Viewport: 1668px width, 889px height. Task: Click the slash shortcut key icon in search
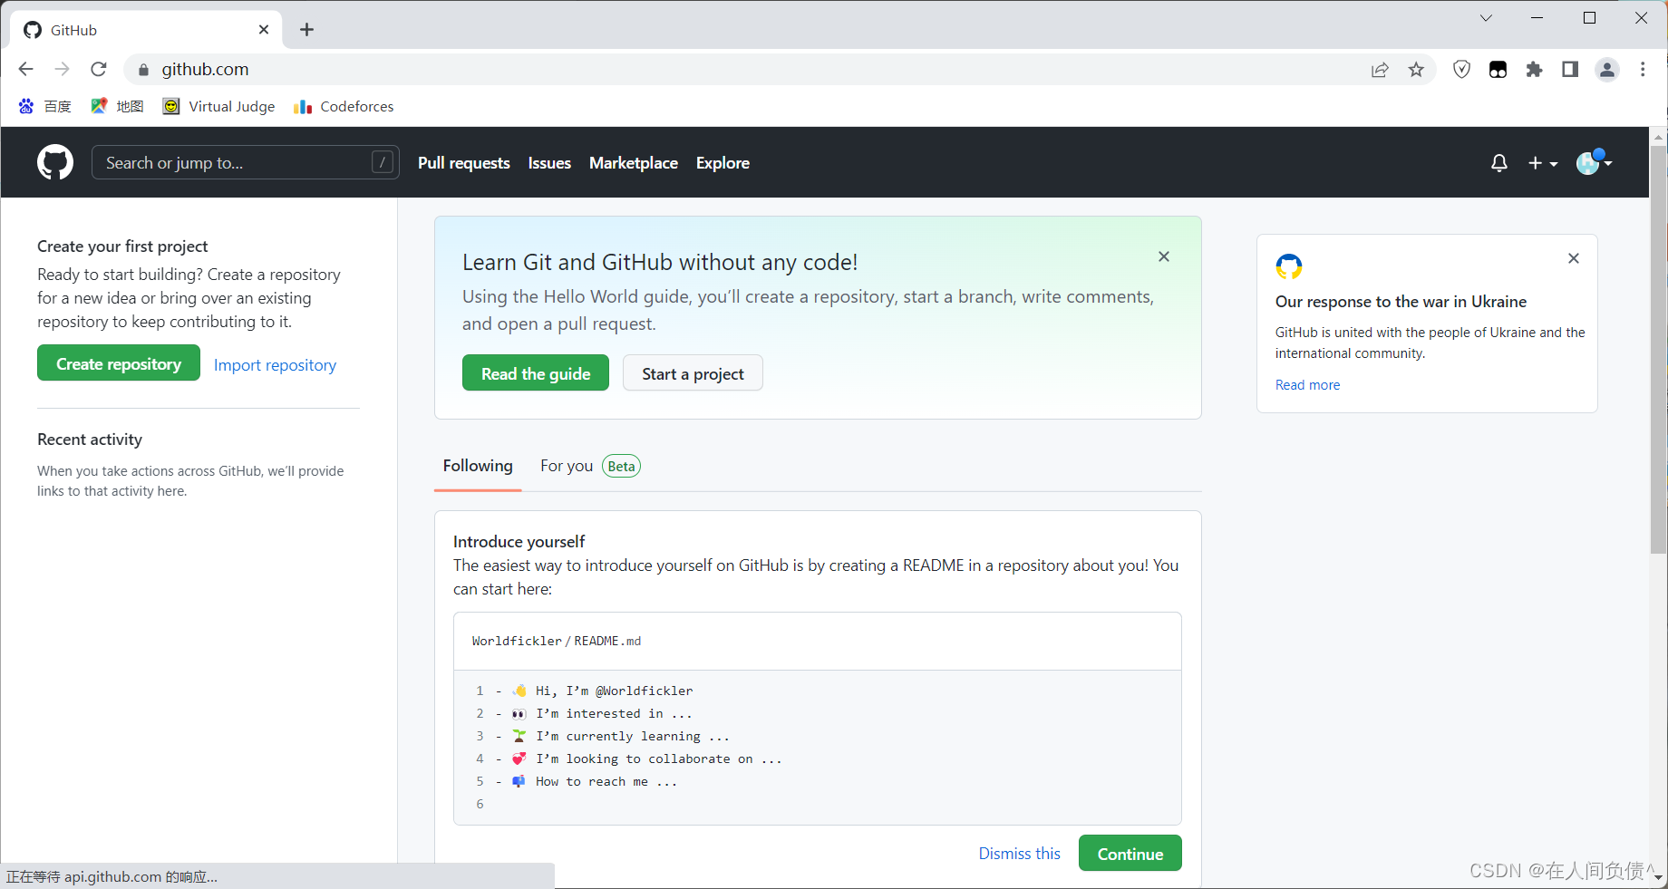[x=383, y=162]
